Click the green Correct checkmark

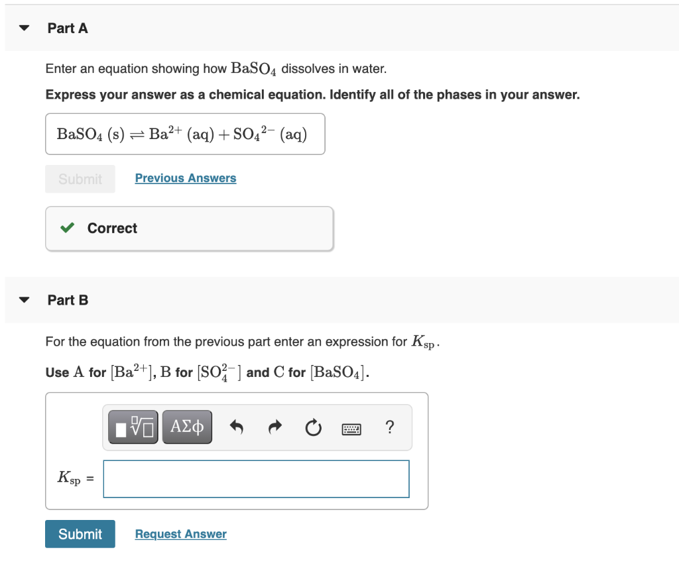(66, 227)
